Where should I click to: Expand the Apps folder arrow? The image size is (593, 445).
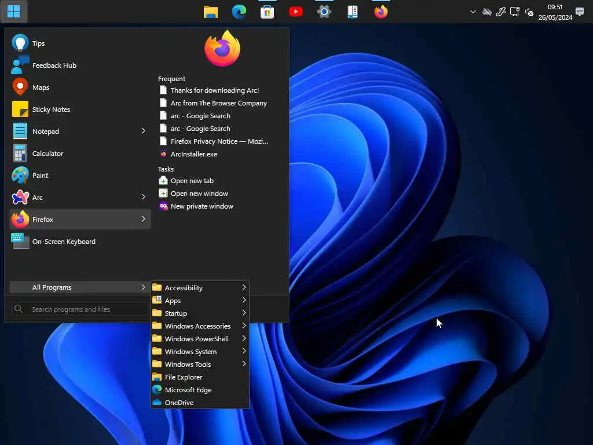tap(244, 300)
